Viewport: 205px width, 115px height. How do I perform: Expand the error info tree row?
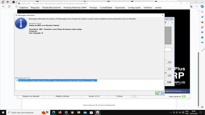[17, 80]
